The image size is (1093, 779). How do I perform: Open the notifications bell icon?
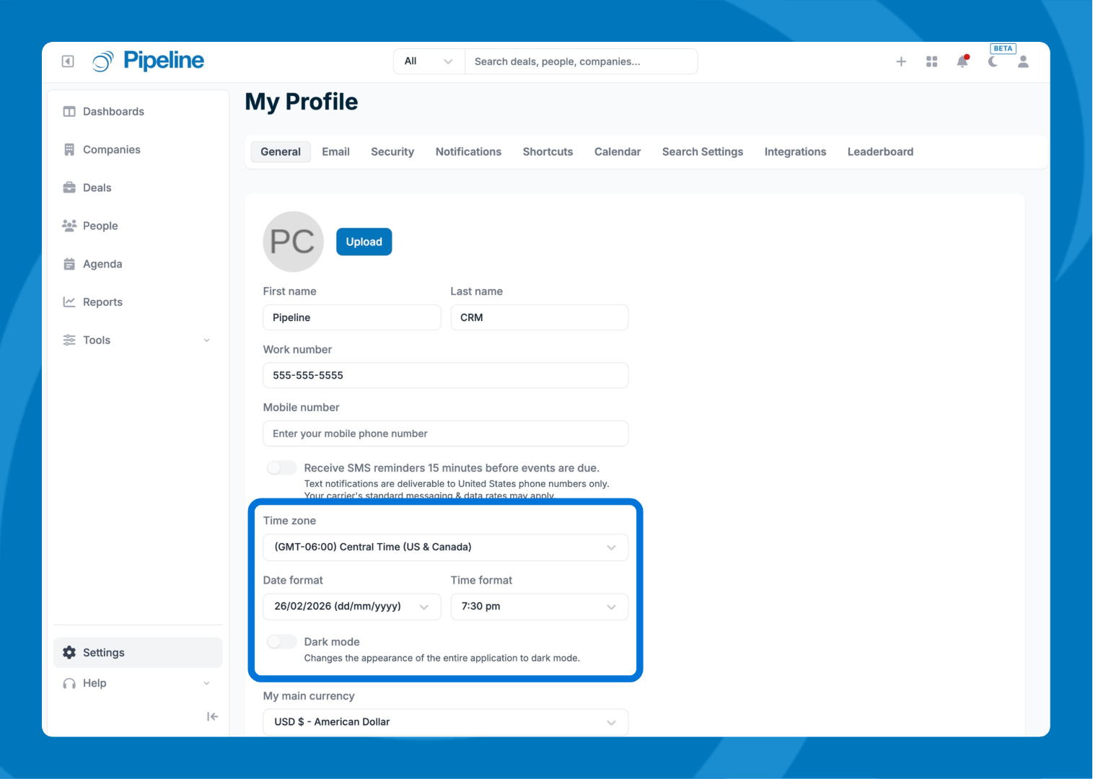tap(962, 62)
